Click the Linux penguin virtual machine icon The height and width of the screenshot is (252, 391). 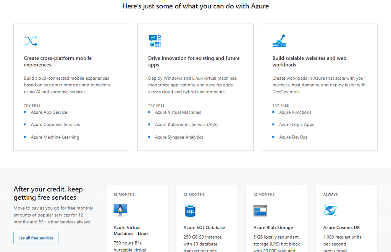point(120,210)
